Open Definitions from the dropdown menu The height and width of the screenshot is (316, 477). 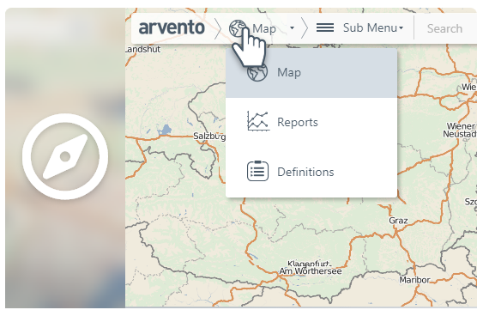[311, 172]
